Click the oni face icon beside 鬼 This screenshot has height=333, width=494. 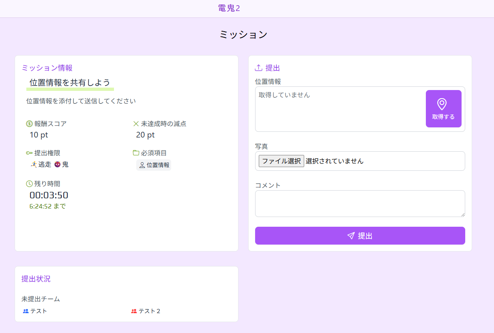(57, 164)
